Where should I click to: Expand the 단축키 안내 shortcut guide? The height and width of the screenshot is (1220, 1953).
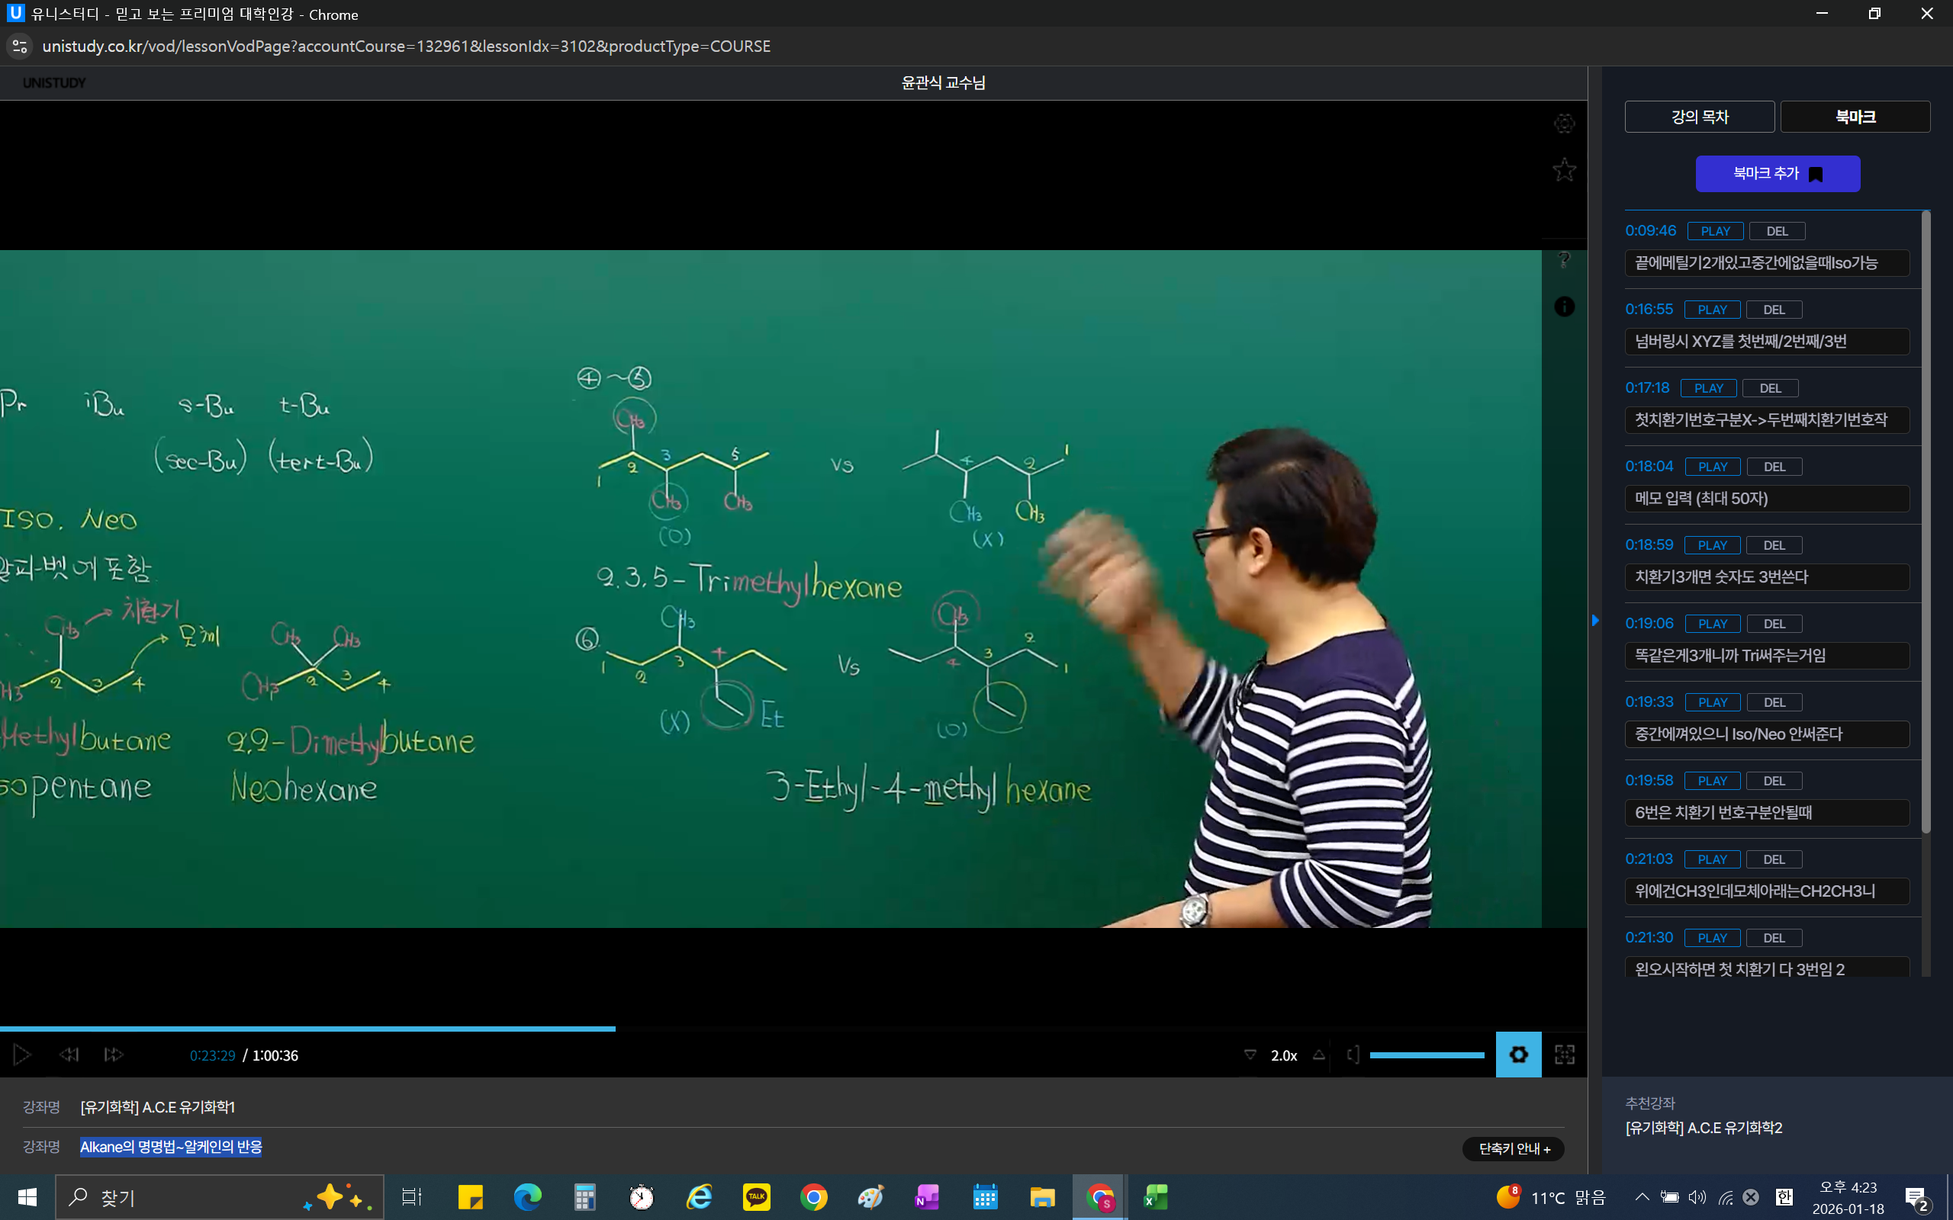coord(1513,1148)
